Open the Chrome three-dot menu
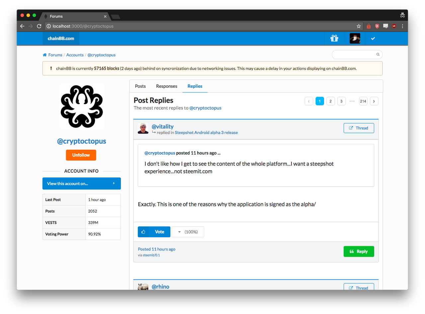 point(402,26)
